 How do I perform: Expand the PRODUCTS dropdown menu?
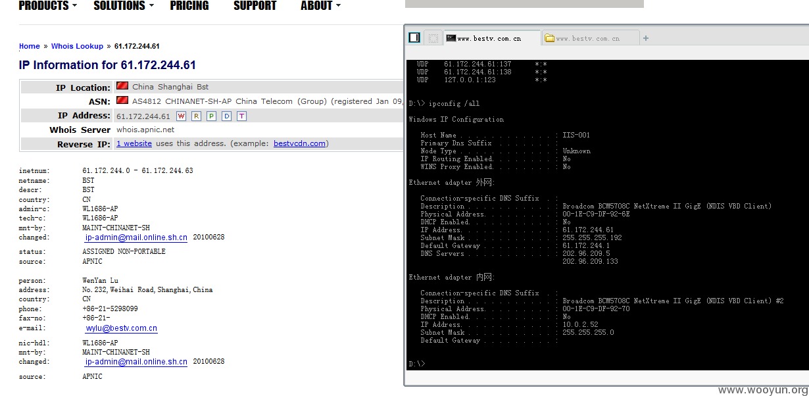pos(47,6)
